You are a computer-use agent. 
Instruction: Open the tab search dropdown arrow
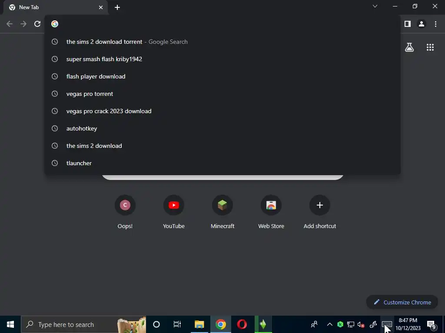tap(375, 6)
